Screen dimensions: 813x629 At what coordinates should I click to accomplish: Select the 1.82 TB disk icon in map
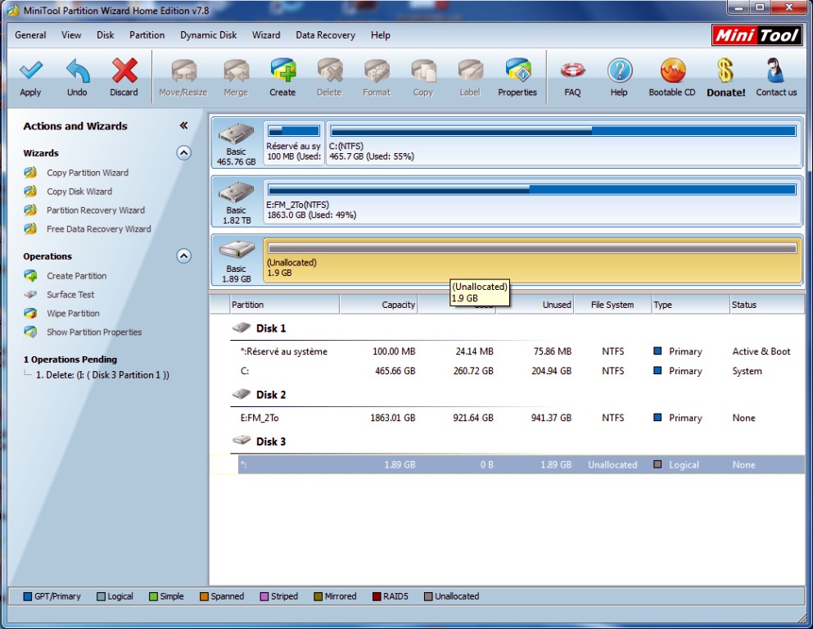(x=236, y=192)
